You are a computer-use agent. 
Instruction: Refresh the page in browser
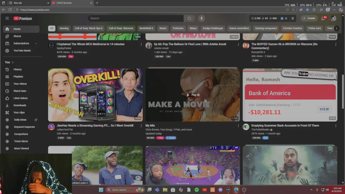click(x=10, y=10)
